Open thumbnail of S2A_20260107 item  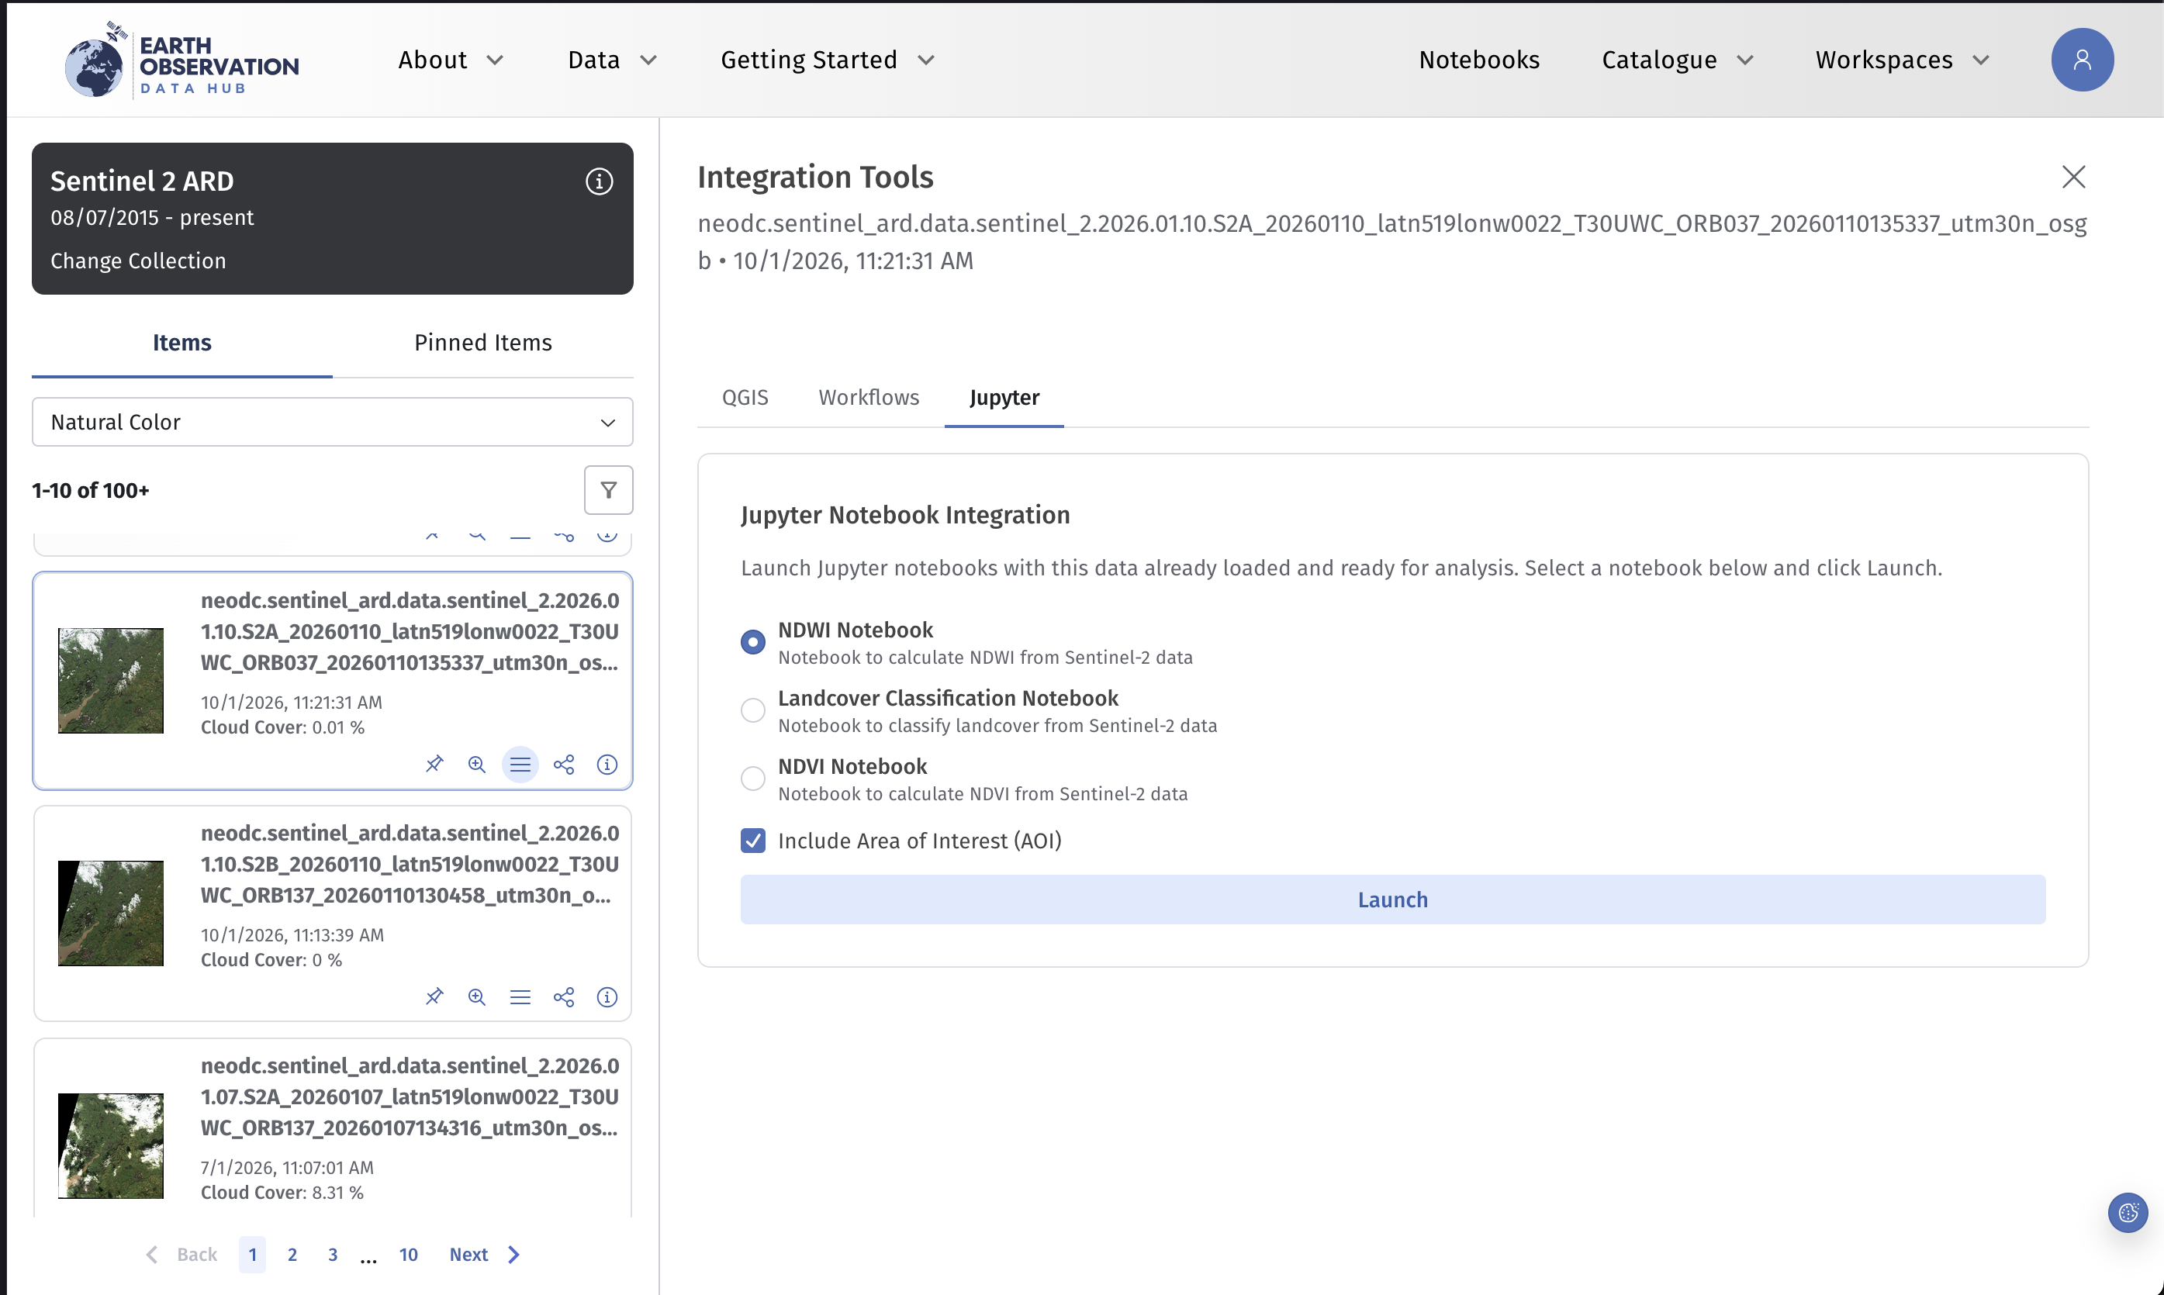[111, 1146]
